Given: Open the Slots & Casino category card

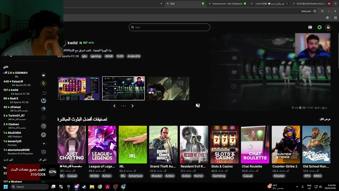Looking at the screenshot, I should (x=225, y=145).
